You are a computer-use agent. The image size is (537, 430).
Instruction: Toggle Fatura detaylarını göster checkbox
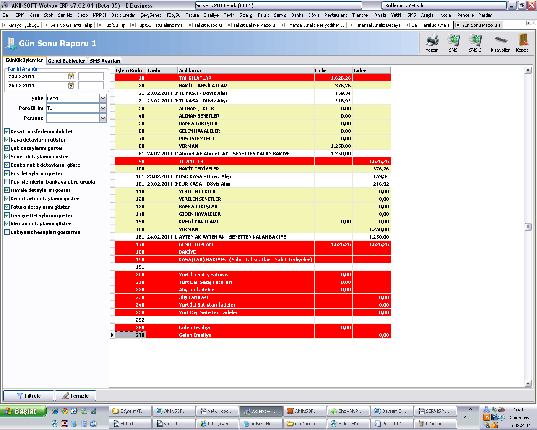7,207
